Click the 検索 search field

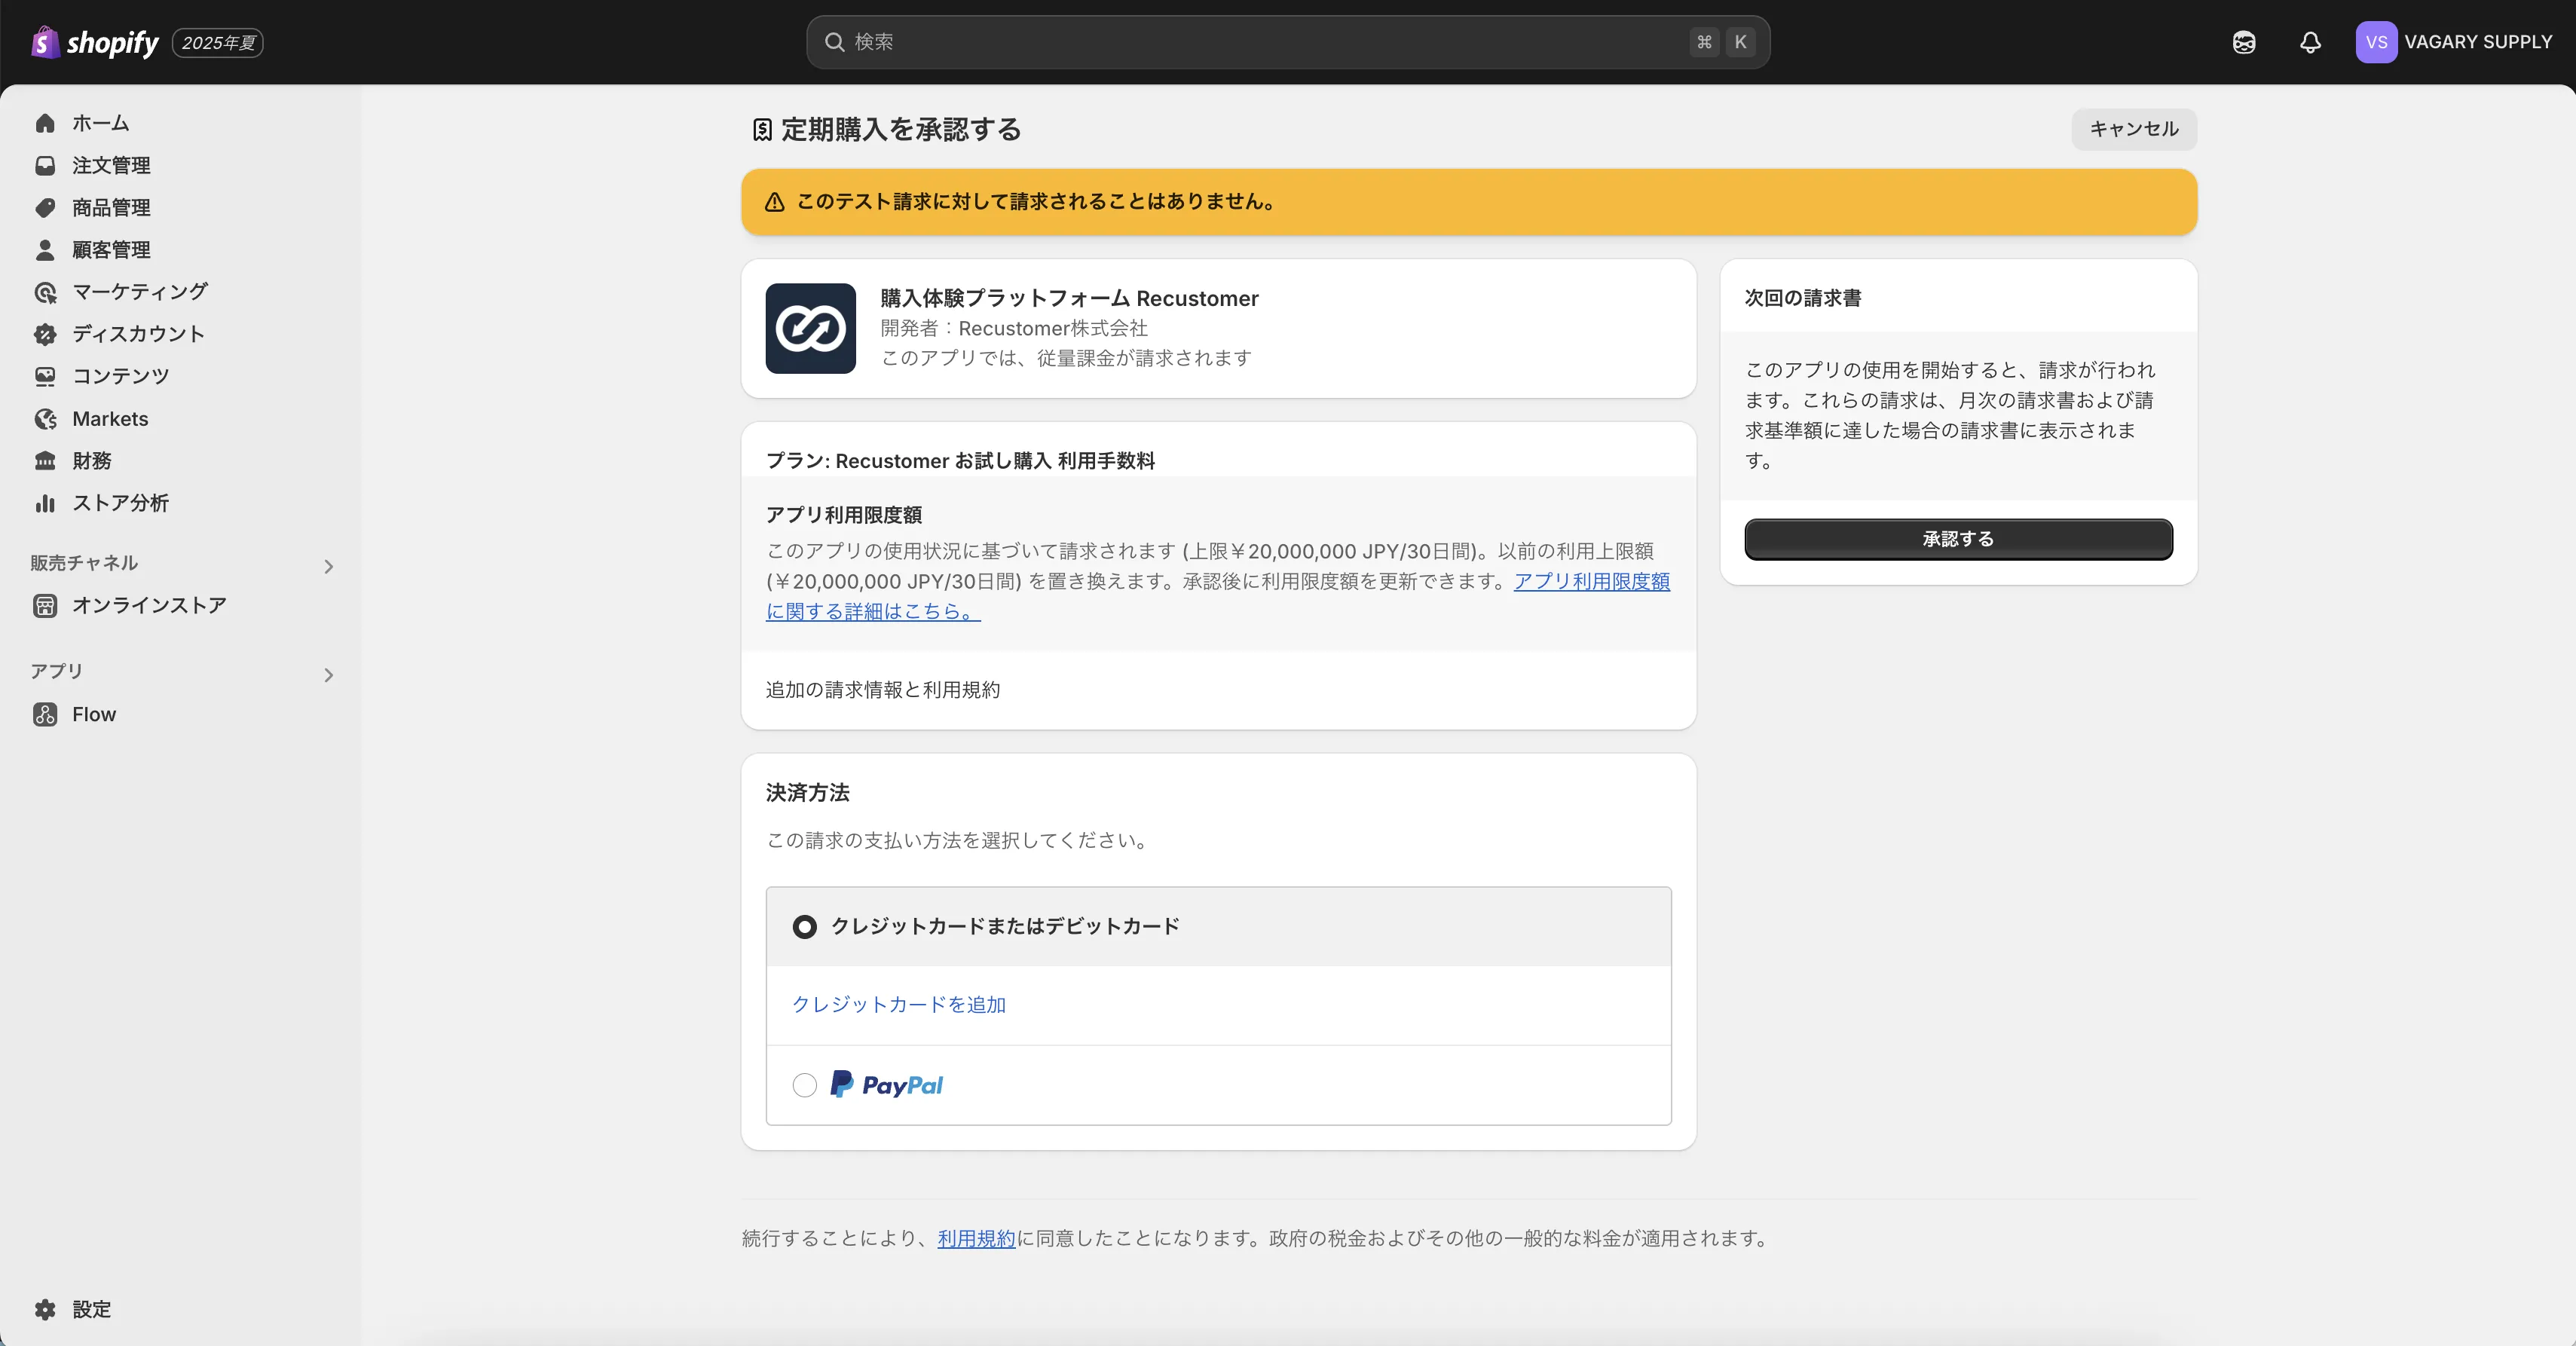(x=1288, y=42)
